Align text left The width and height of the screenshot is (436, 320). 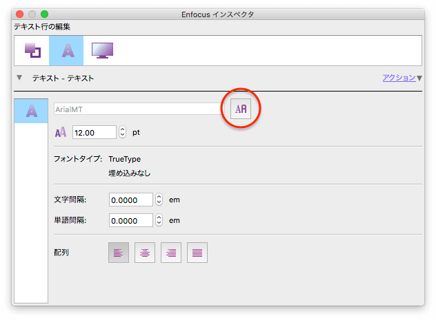tap(119, 253)
